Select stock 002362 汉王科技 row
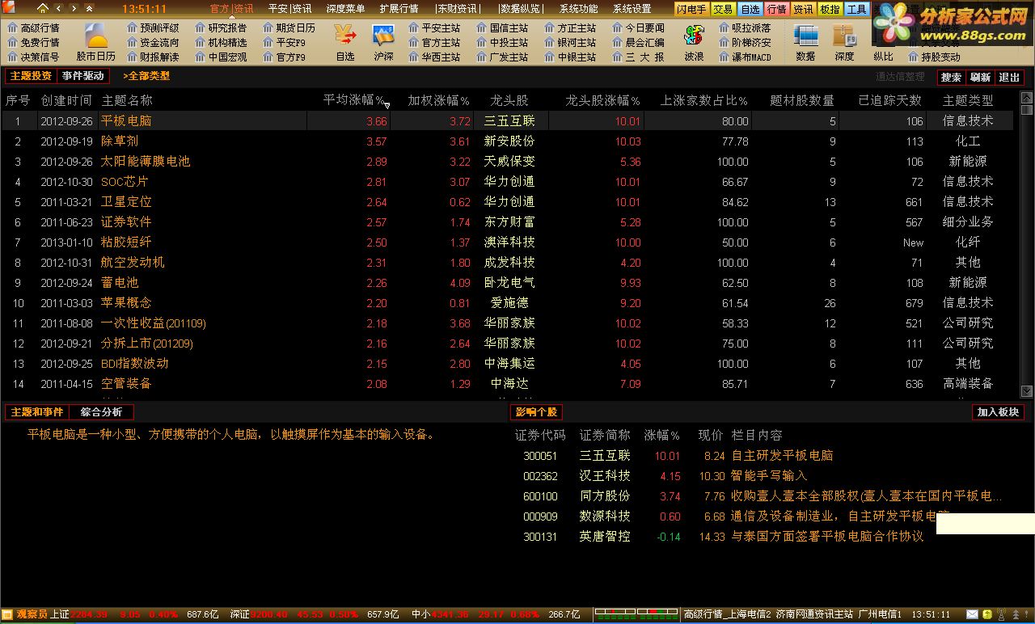1035x624 pixels. 760,476
